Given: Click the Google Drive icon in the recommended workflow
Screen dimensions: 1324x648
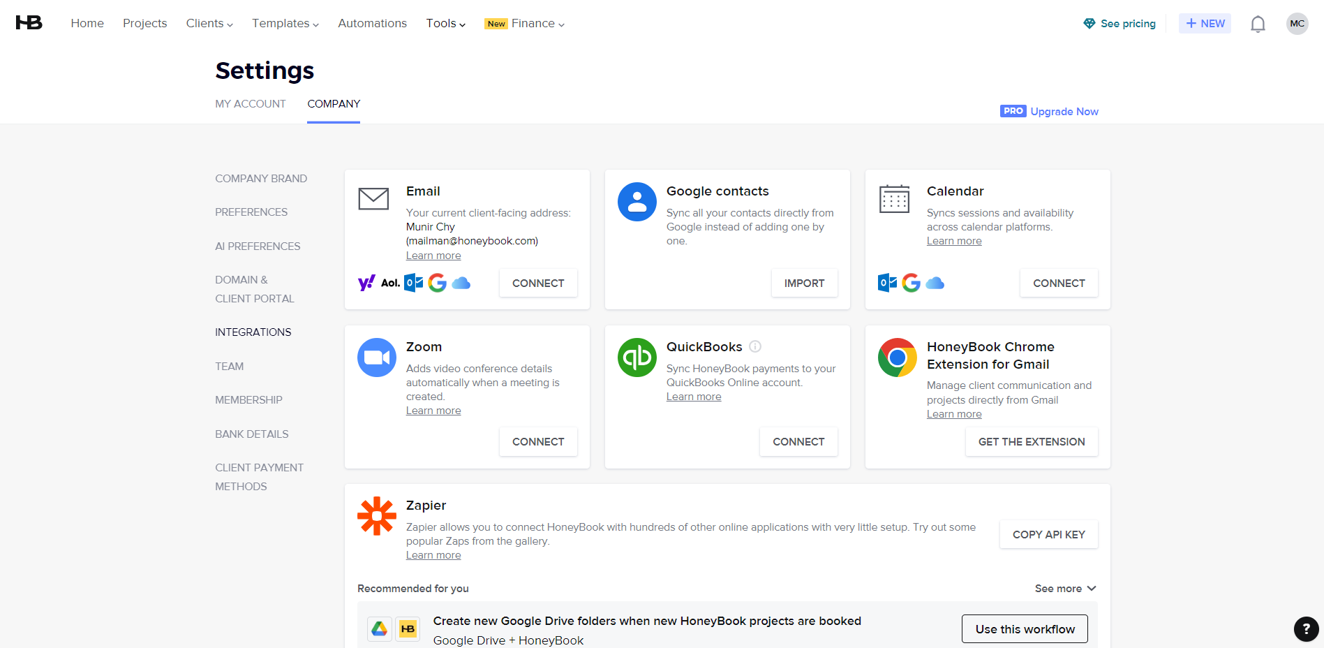Looking at the screenshot, I should pyautogui.click(x=379, y=628).
